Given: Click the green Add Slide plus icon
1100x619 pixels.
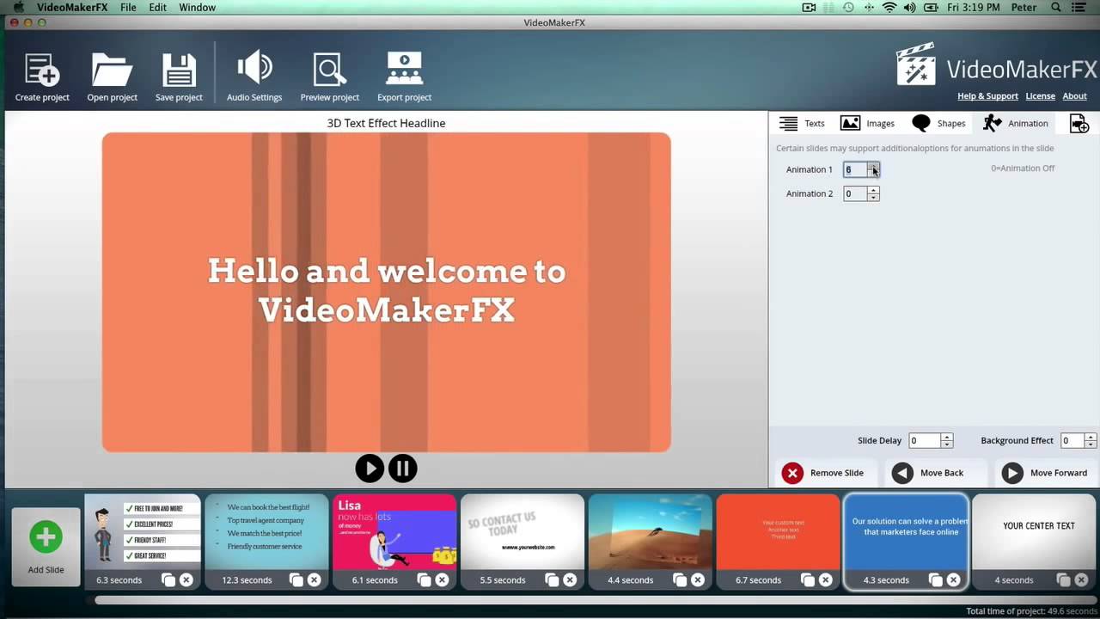Looking at the screenshot, I should pyautogui.click(x=46, y=537).
